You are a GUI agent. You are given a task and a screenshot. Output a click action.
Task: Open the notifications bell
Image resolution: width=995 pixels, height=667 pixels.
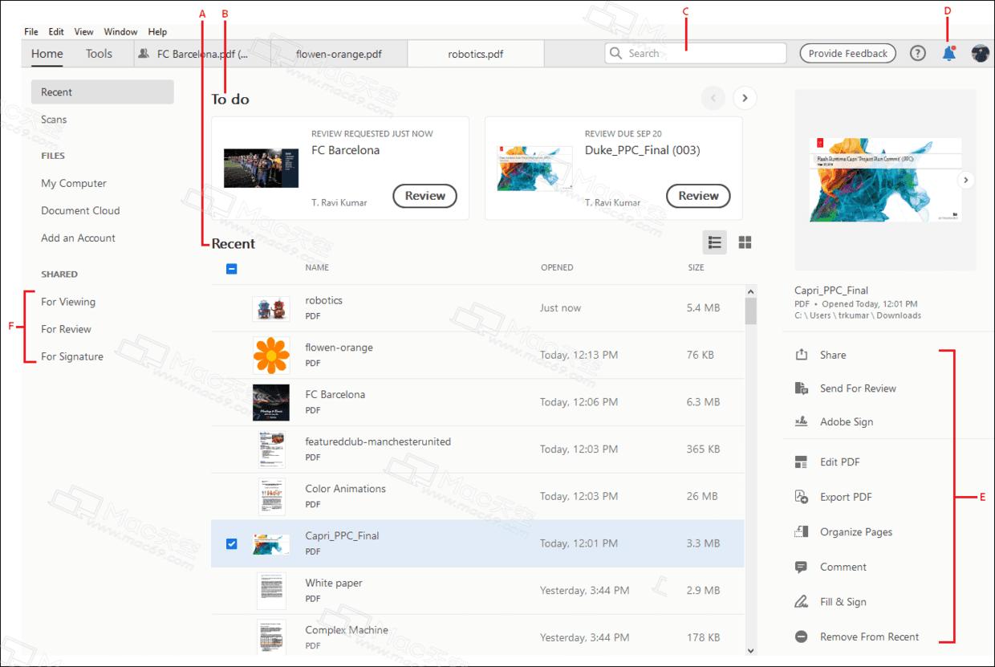click(948, 53)
